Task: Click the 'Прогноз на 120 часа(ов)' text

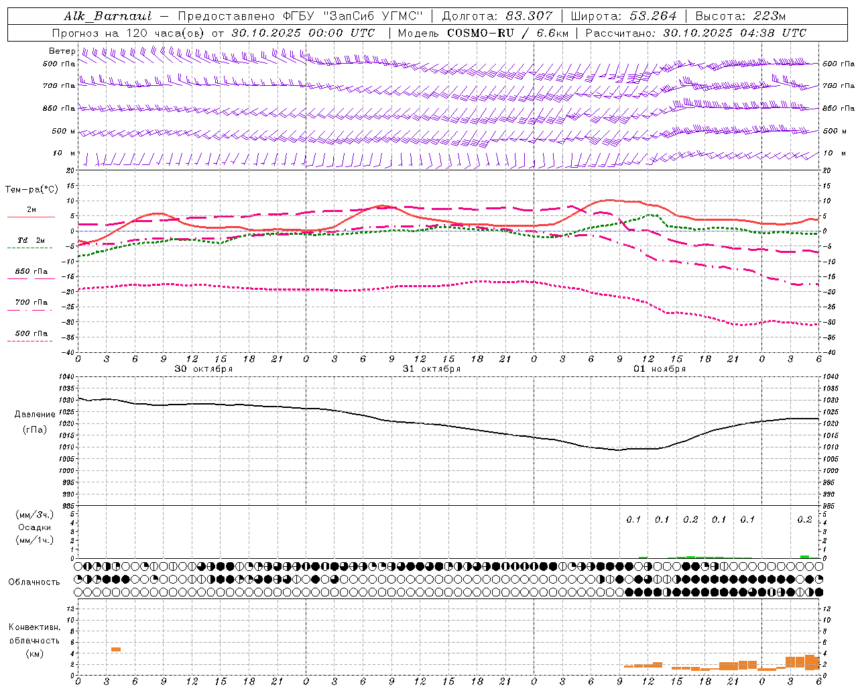Action: [129, 33]
